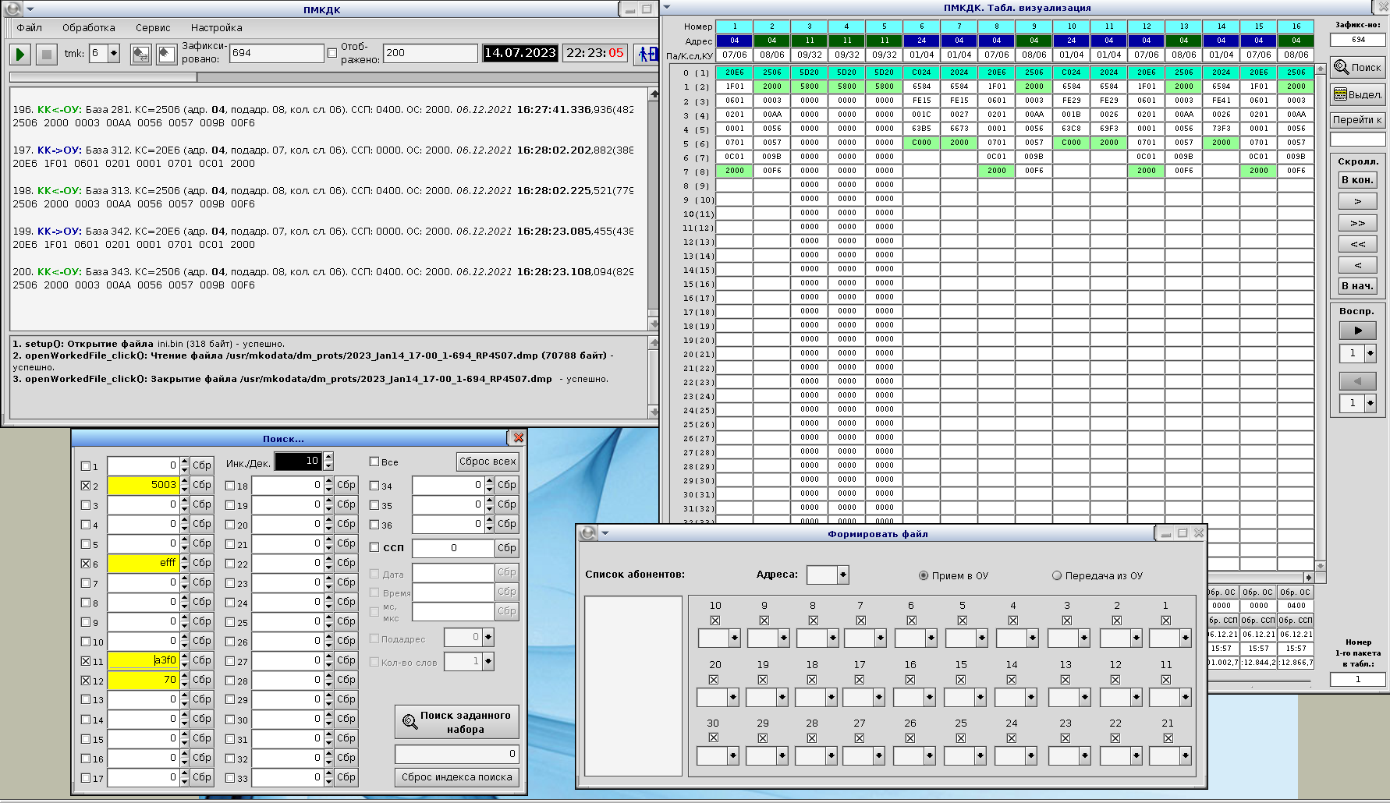Click the tag-with-arrows icon next to tmk
The width and height of the screenshot is (1390, 803).
coord(141,54)
